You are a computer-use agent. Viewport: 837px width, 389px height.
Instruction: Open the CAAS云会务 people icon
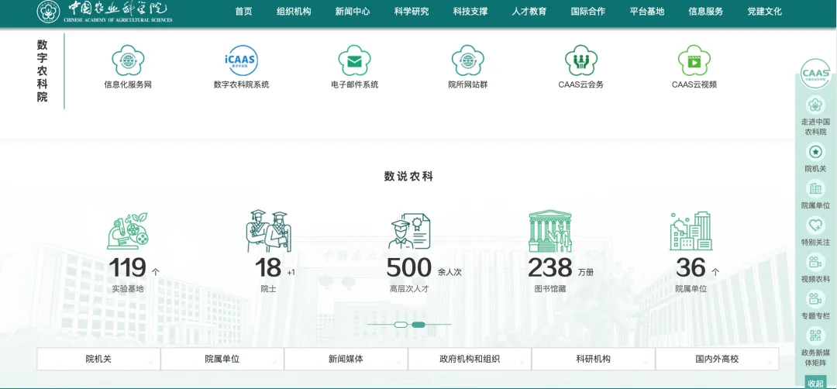(580, 60)
